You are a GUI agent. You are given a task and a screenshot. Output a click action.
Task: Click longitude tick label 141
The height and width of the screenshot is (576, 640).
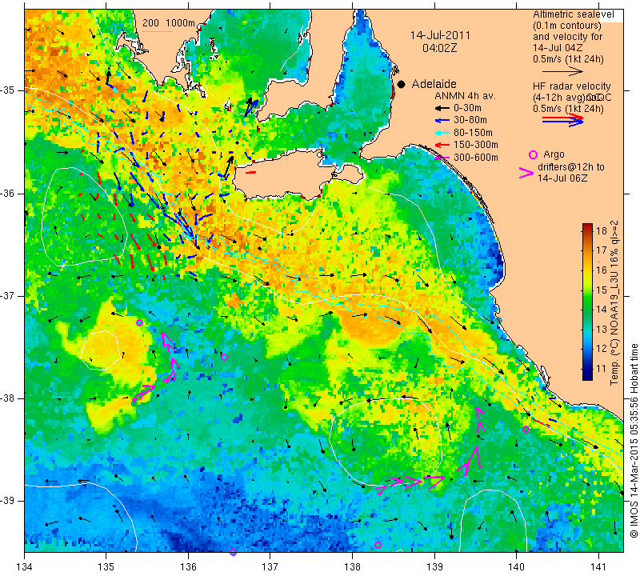[x=598, y=567]
